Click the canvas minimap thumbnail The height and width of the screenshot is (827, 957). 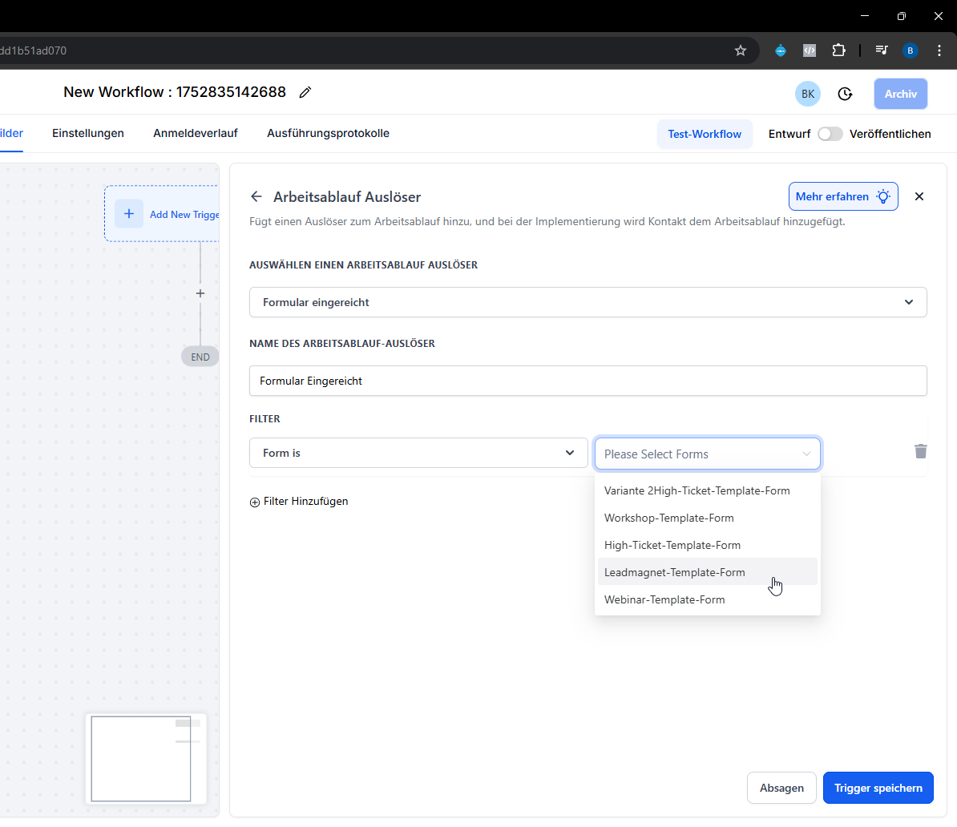(x=146, y=759)
